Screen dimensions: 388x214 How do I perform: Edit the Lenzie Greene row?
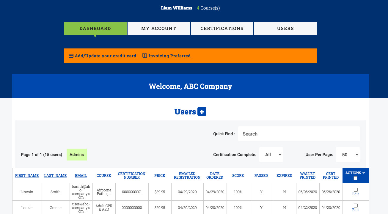point(356,210)
